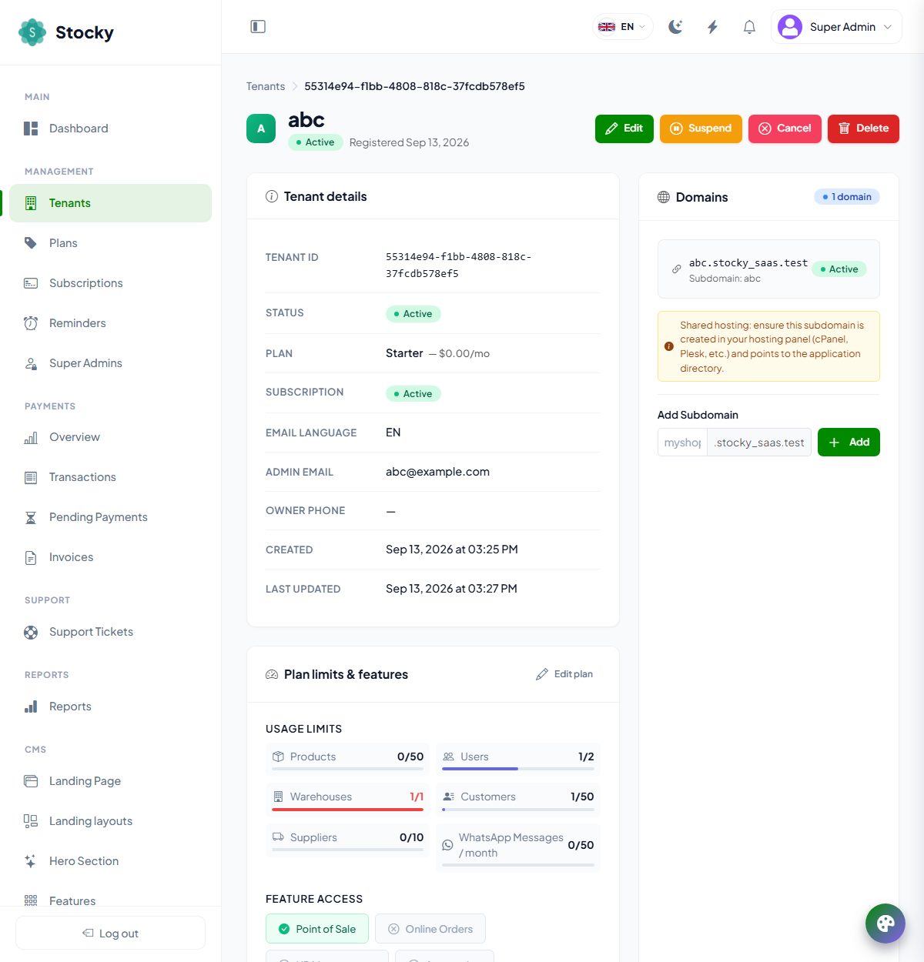Viewport: 924px width, 962px height.
Task: Click the WhatsApp Messages icon
Action: point(447,845)
